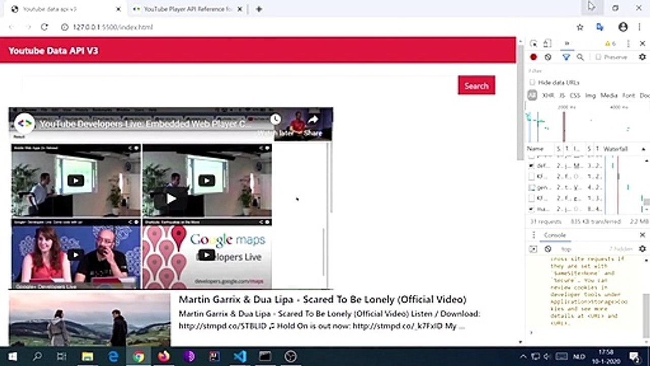The width and height of the screenshot is (650, 366).
Task: Click the yellow warnings counter in DevTools
Action: [610, 44]
